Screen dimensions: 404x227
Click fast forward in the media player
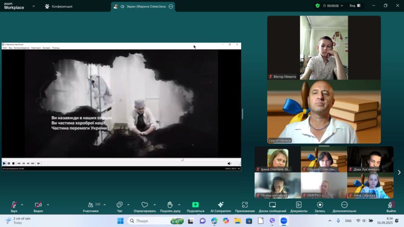(28, 164)
